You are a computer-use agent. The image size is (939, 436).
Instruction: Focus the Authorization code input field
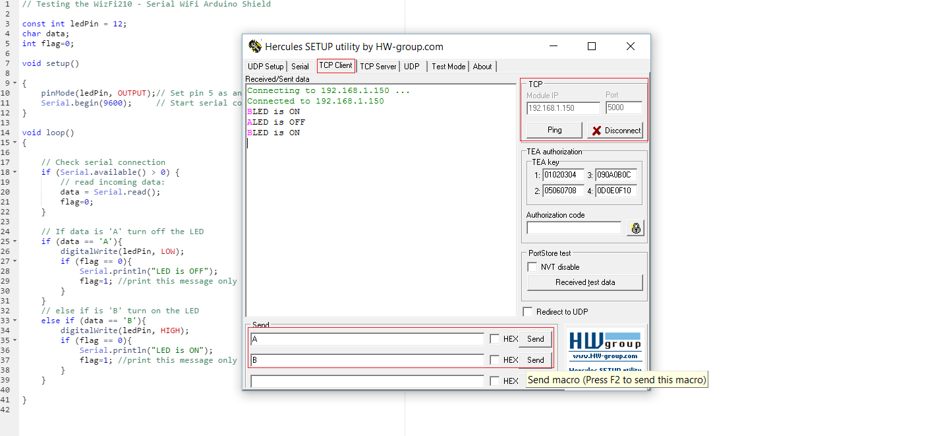[x=574, y=228]
